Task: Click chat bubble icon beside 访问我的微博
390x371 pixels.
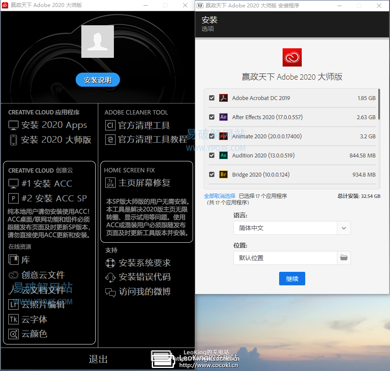Action: [110, 292]
